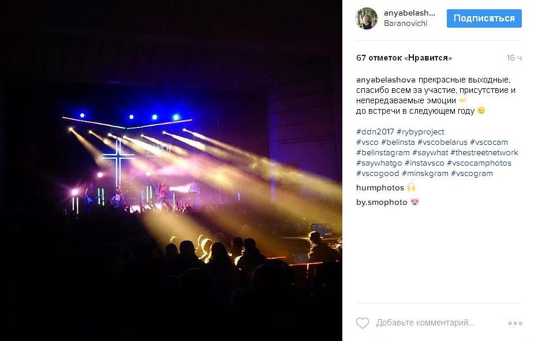Click the Подписаться follow button

484,18
